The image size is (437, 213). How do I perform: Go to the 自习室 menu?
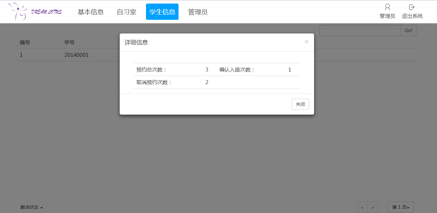[126, 12]
